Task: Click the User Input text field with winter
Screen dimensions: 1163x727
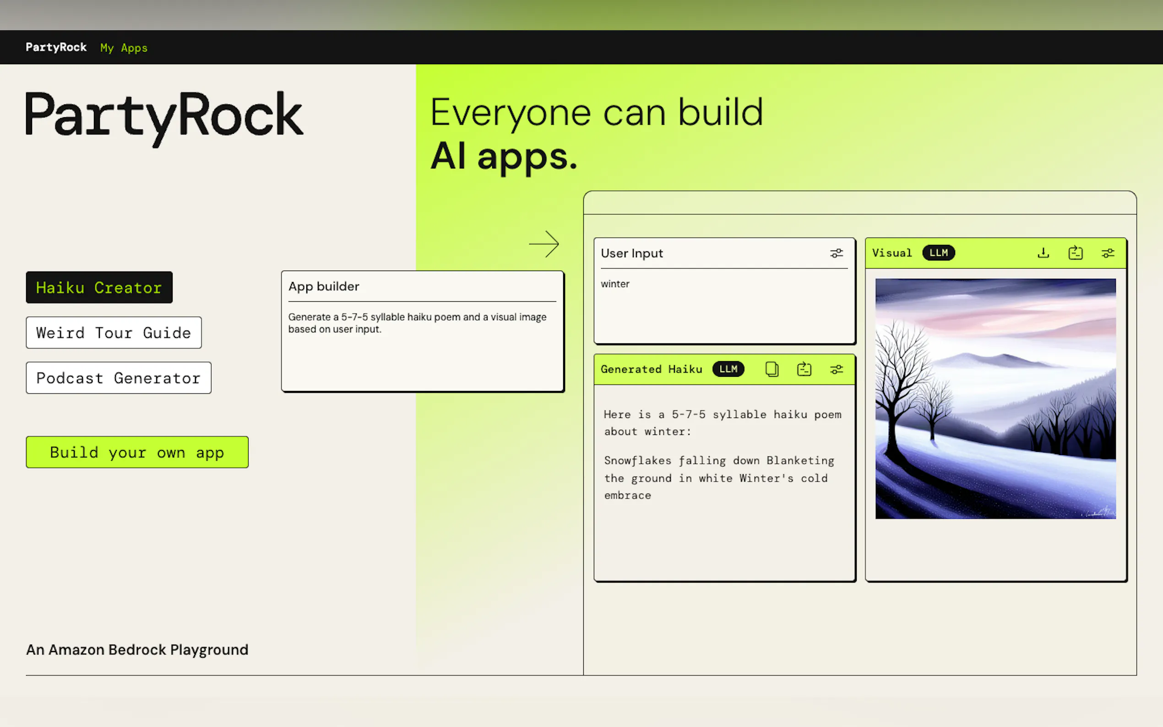Action: pyautogui.click(x=723, y=303)
